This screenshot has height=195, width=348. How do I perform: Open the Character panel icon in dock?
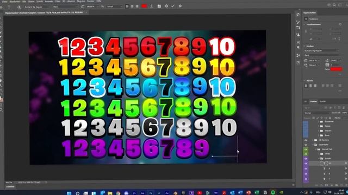298,42
